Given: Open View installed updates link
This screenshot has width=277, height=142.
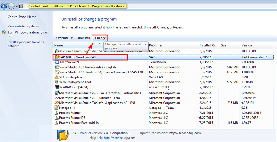Looking at the screenshot, I should 23,26.
